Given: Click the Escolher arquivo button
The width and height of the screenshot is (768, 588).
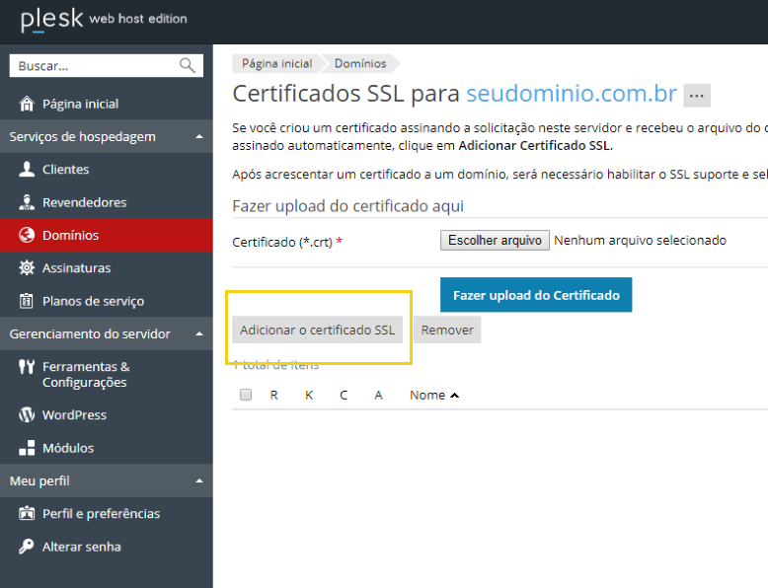Looking at the screenshot, I should point(495,241).
